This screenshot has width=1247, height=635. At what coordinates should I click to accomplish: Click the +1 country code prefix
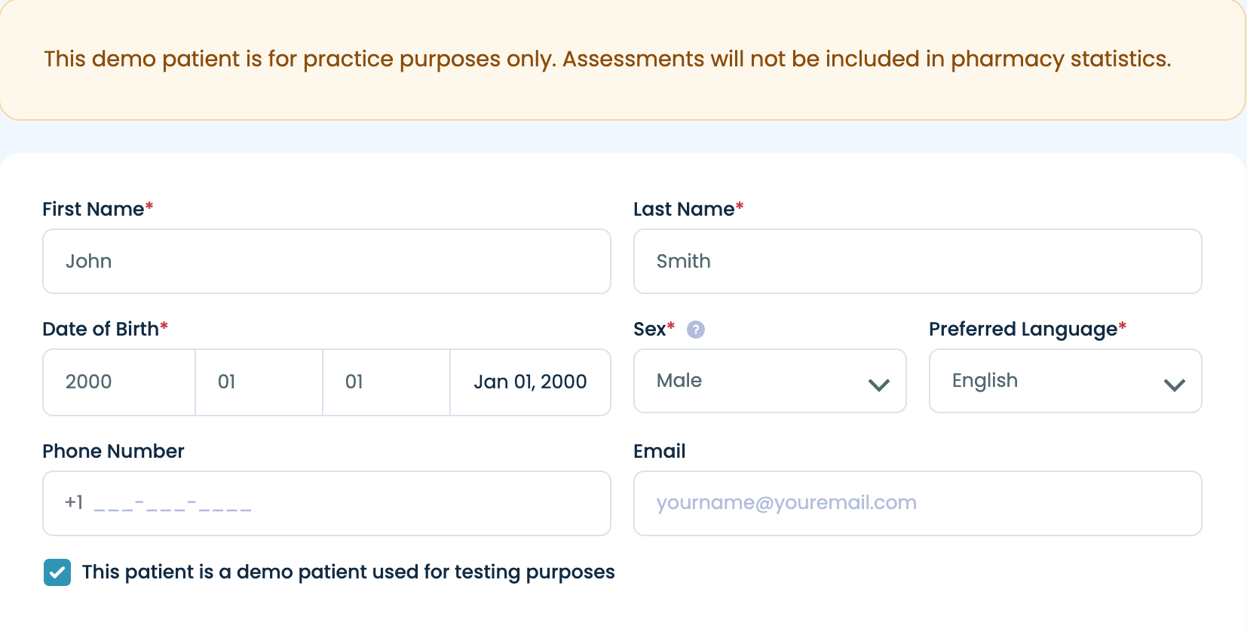74,502
